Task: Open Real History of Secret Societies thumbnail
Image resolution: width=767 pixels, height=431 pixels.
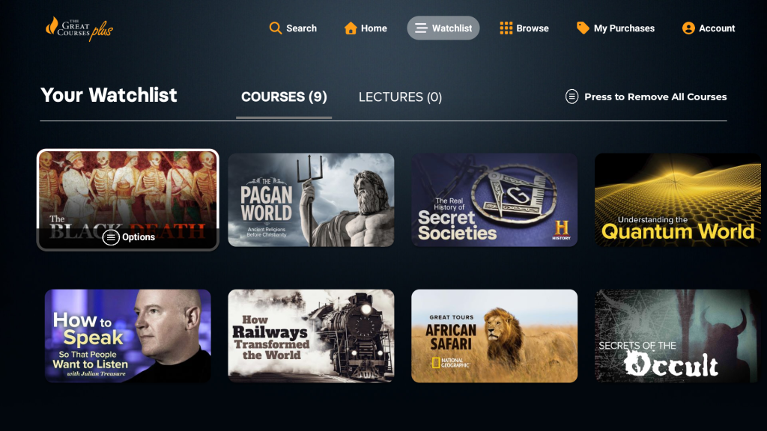Action: coord(494,200)
